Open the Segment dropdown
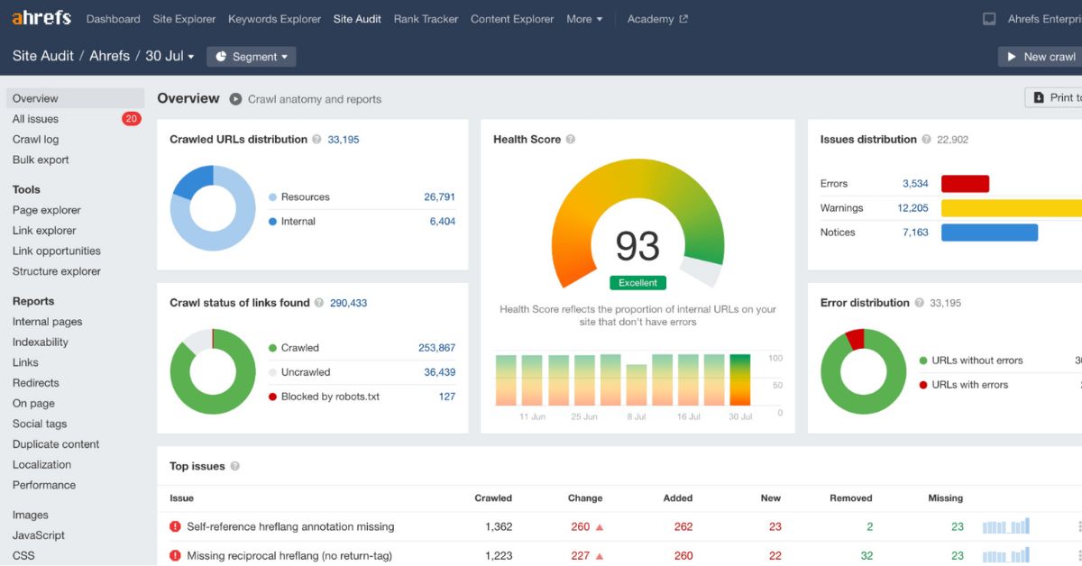This screenshot has height=566, width=1082. [252, 57]
